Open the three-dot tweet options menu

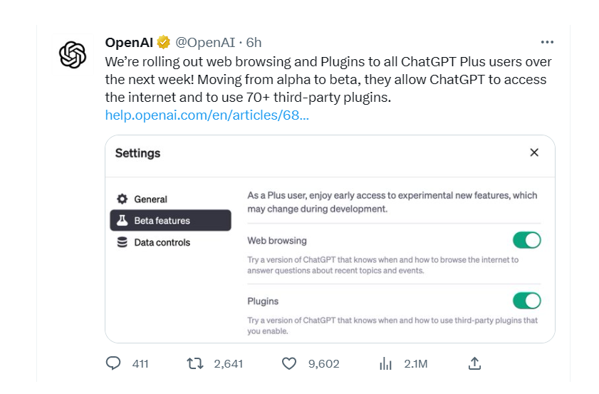tap(547, 42)
